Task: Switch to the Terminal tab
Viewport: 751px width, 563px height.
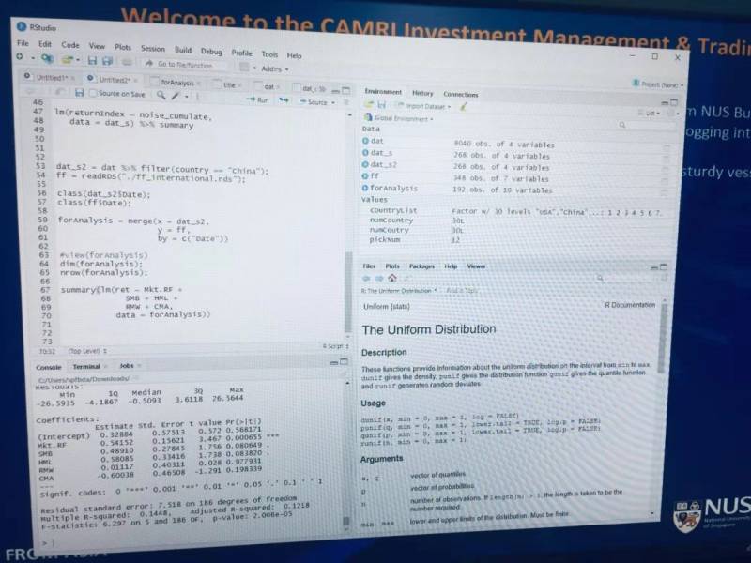Action: click(x=86, y=367)
